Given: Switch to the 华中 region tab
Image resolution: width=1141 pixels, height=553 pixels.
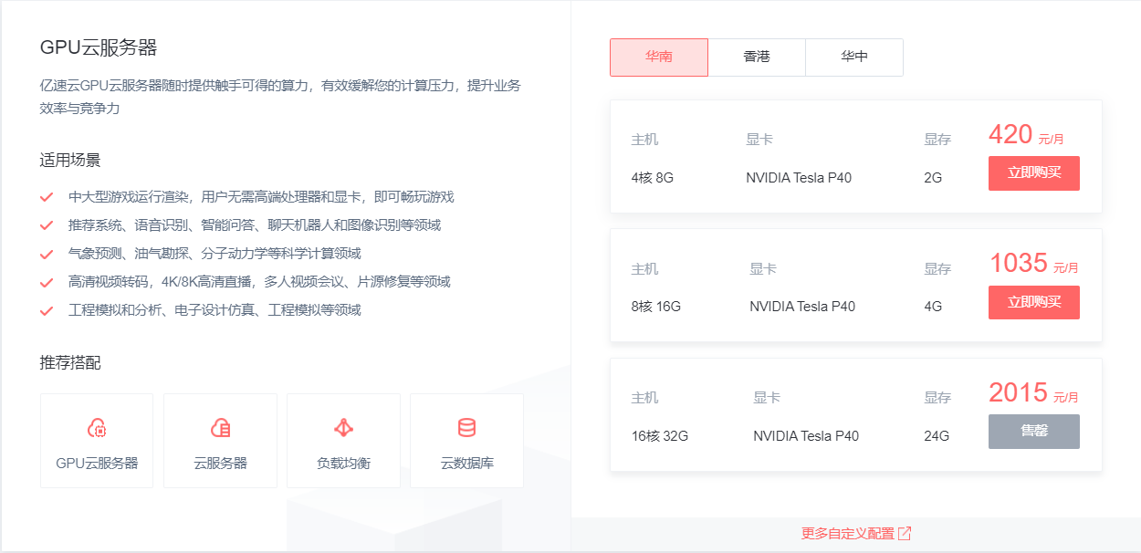Looking at the screenshot, I should coord(854,57).
